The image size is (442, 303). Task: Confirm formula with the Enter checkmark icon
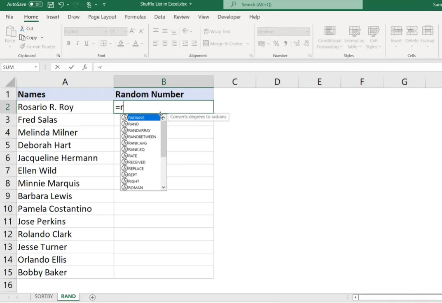tap(71, 67)
